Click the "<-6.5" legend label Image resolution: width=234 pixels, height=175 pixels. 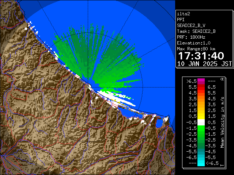tap(212, 163)
